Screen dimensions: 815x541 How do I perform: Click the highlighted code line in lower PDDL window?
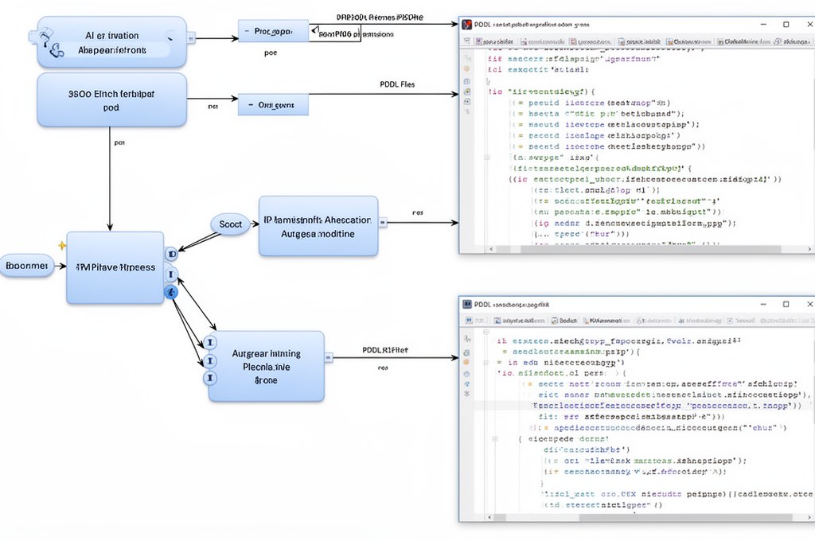[643, 406]
